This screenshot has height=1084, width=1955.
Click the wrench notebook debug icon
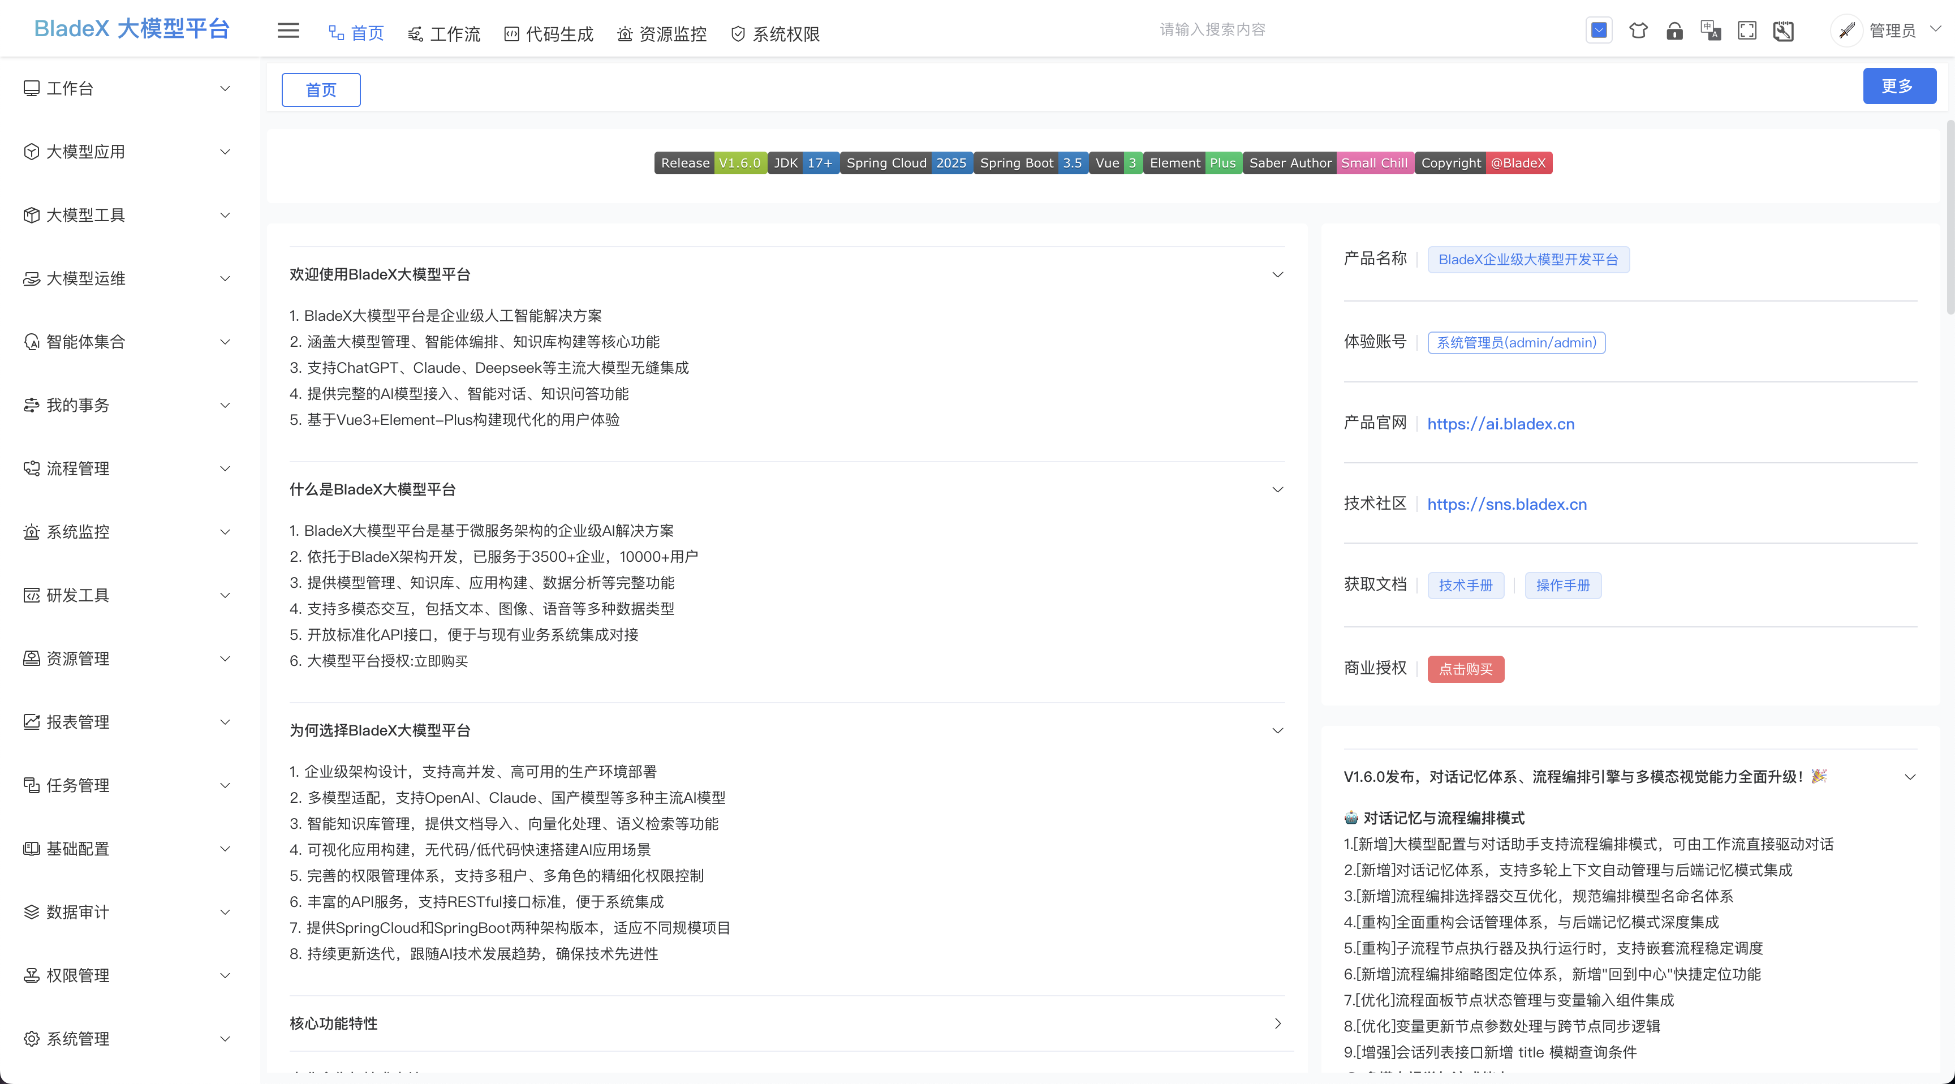point(1784,31)
